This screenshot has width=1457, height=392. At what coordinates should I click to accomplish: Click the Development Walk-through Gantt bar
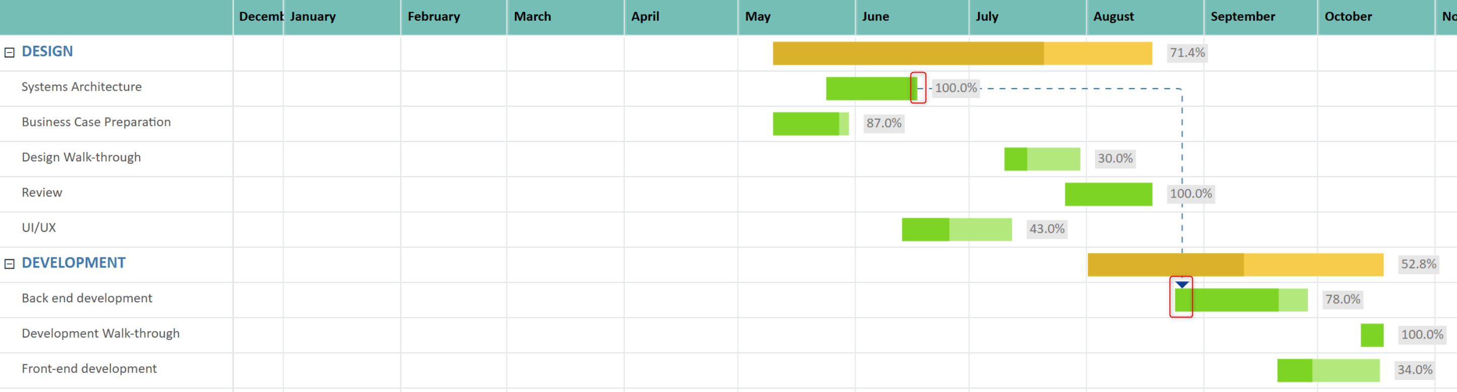click(x=1372, y=335)
